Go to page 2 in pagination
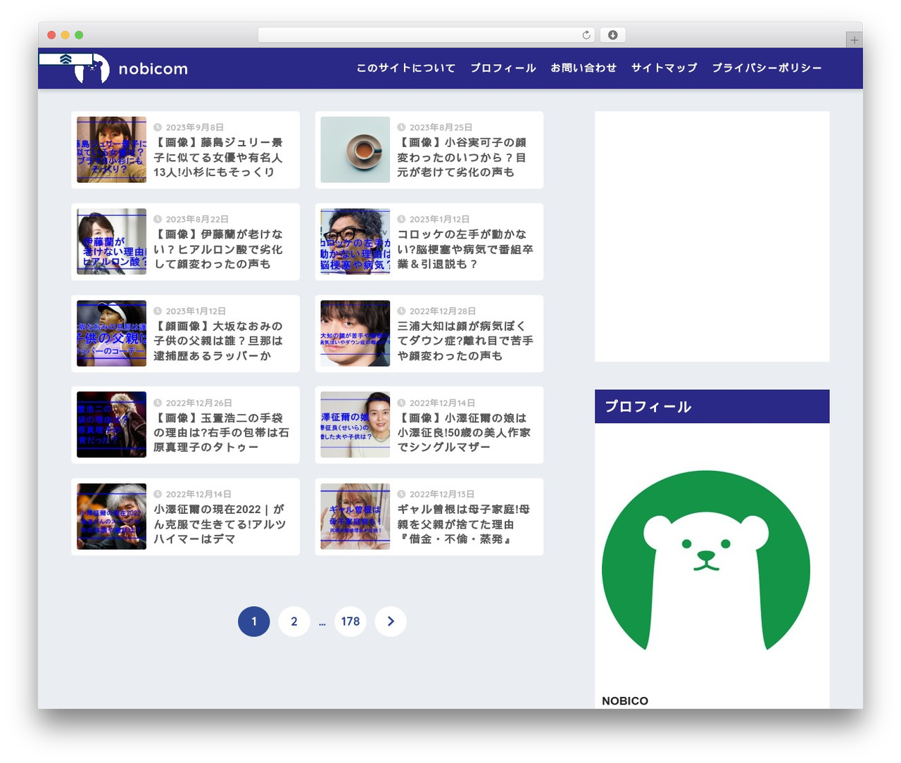The width and height of the screenshot is (901, 763). click(x=294, y=622)
